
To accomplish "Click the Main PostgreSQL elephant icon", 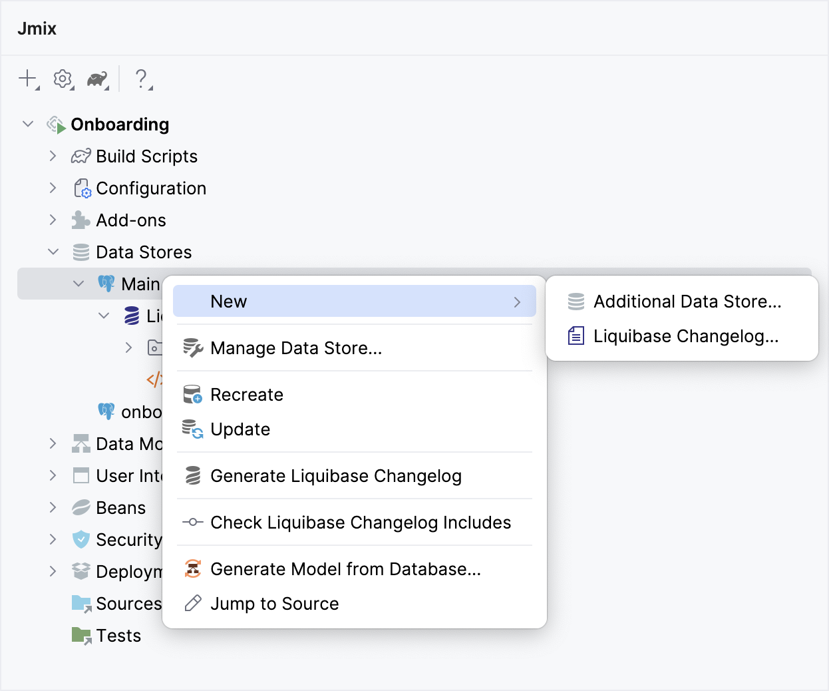I will pyautogui.click(x=106, y=284).
